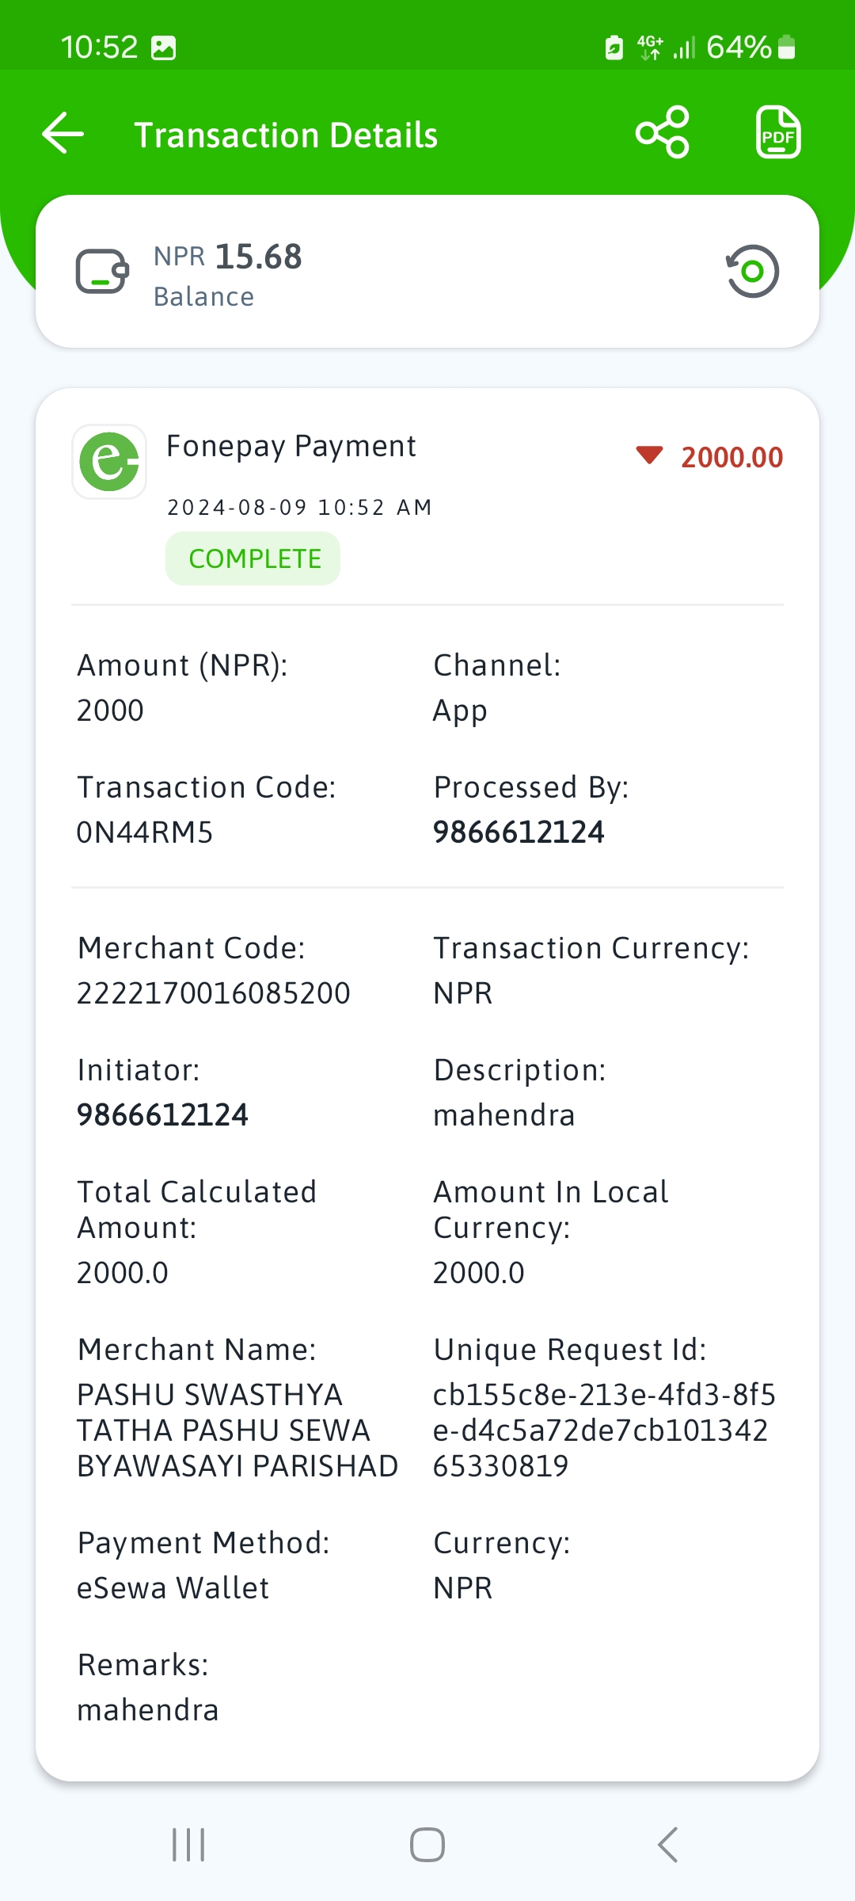
Task: Tap the Unique Request Id value
Action: 604,1431
